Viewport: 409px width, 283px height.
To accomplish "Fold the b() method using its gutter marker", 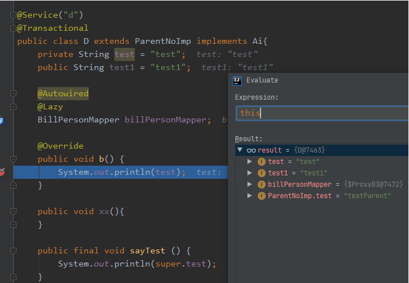I will click(14, 159).
